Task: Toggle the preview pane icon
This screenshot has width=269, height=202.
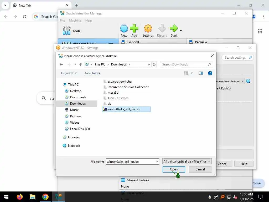Action: (200, 73)
